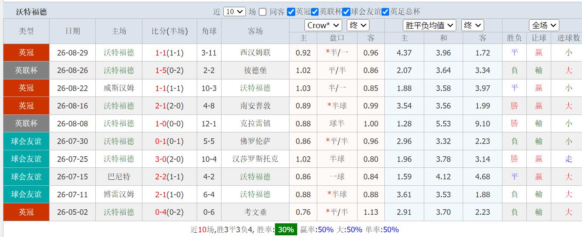The height and width of the screenshot is (237, 582).
Task: Uncheck the 英联杯 filter checkbox
Action: (315, 12)
